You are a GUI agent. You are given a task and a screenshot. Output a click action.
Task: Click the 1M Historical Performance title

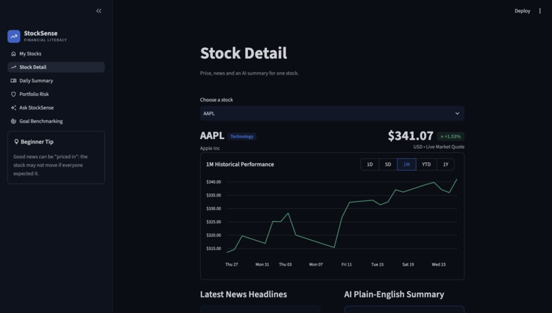click(x=240, y=164)
